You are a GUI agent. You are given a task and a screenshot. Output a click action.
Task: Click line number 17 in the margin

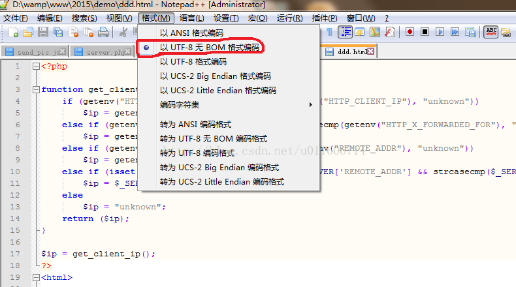15,254
